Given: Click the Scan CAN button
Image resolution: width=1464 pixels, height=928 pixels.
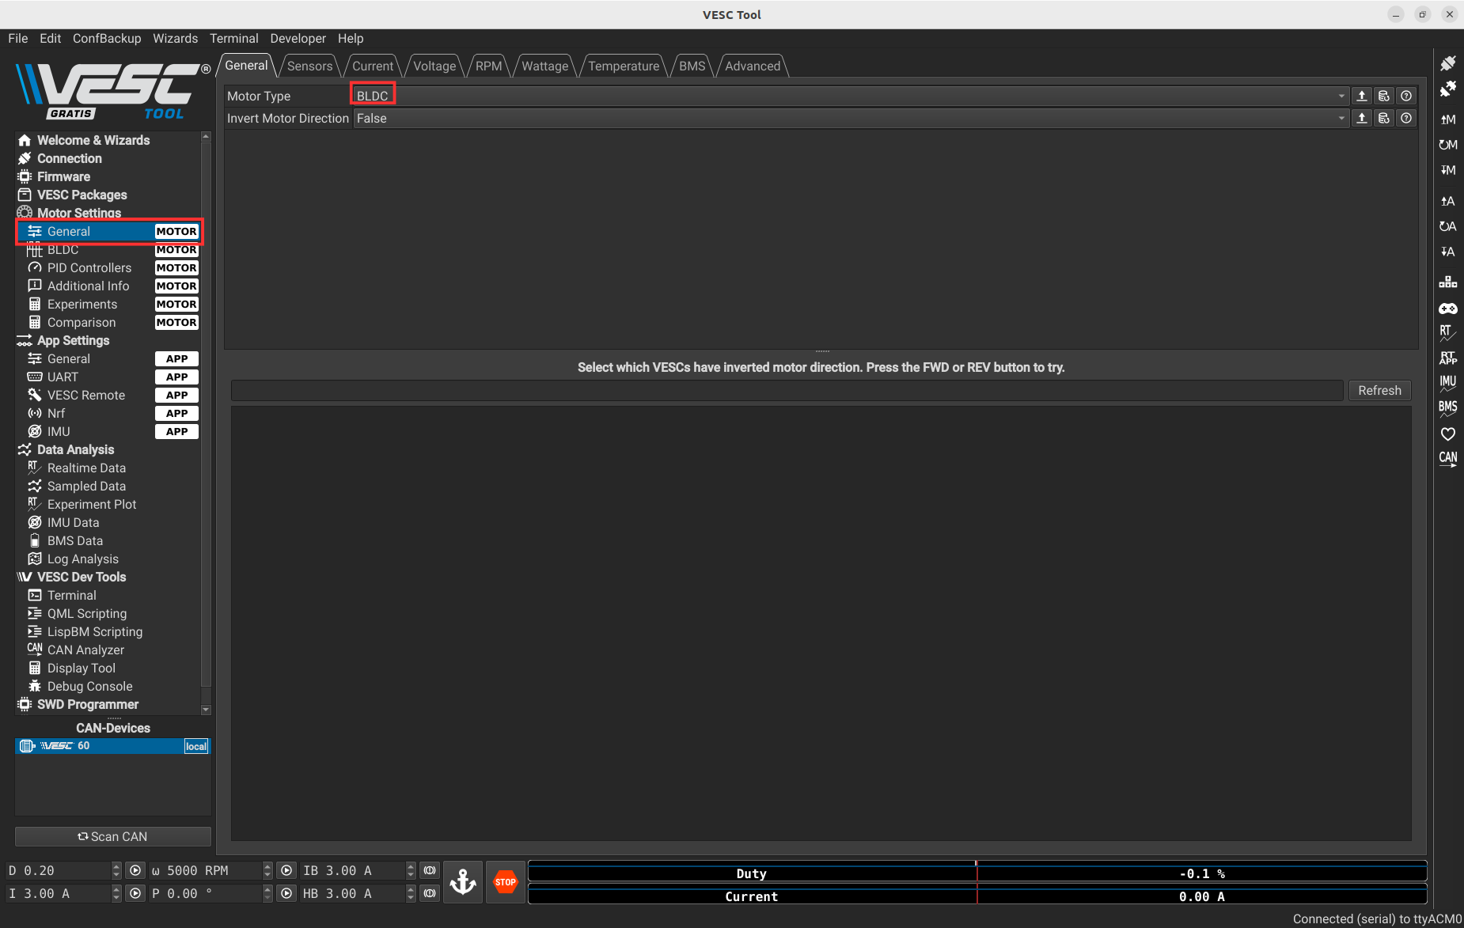Looking at the screenshot, I should 113,836.
